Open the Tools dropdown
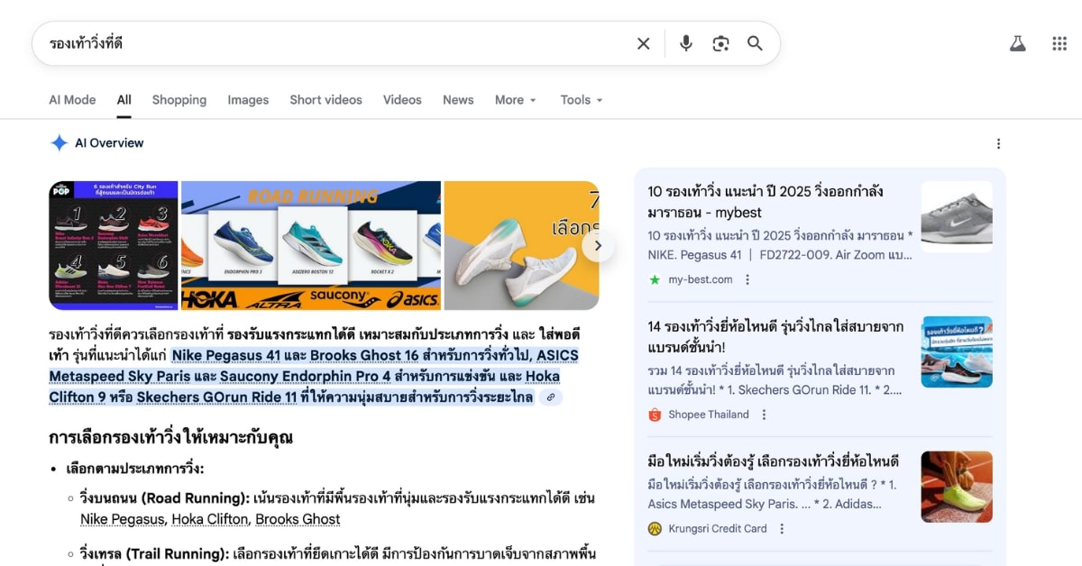This screenshot has height=566, width=1082. 581,100
